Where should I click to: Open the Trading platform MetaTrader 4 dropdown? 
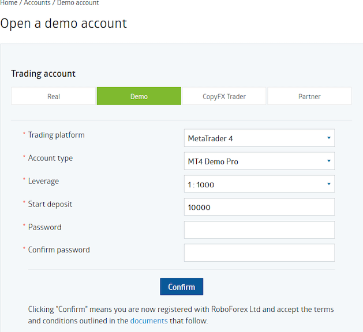click(259, 138)
